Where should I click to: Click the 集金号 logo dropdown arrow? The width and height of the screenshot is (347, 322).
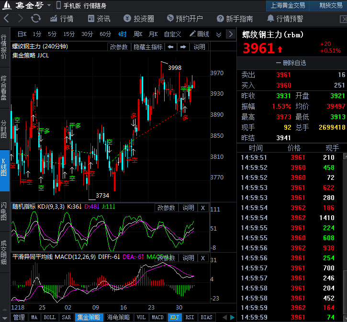49,5
